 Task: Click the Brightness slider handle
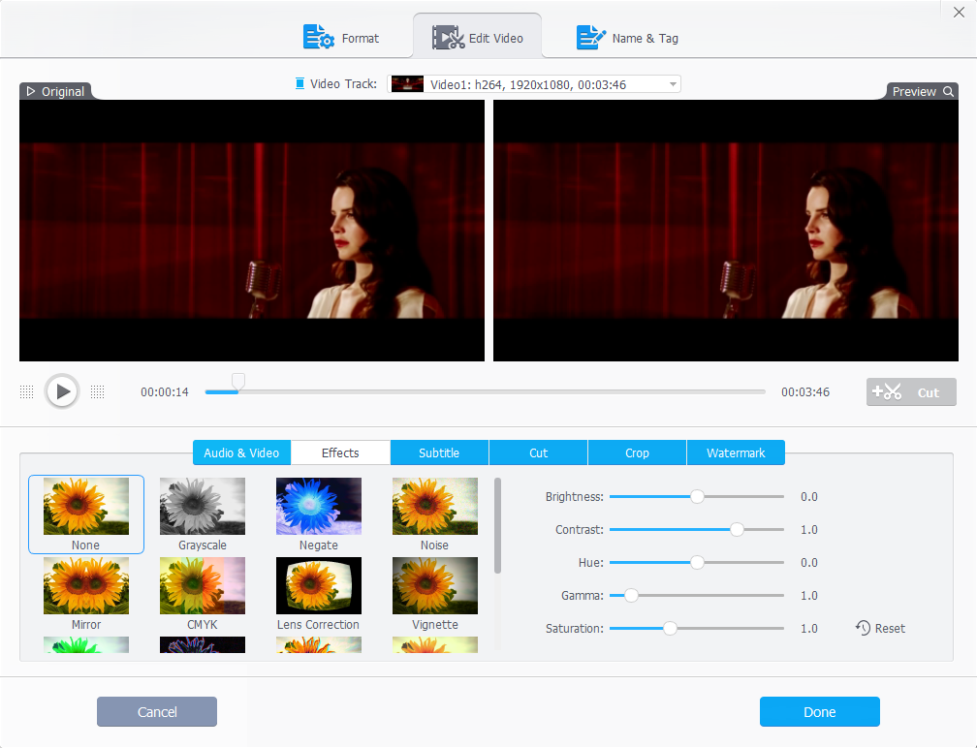(x=697, y=496)
